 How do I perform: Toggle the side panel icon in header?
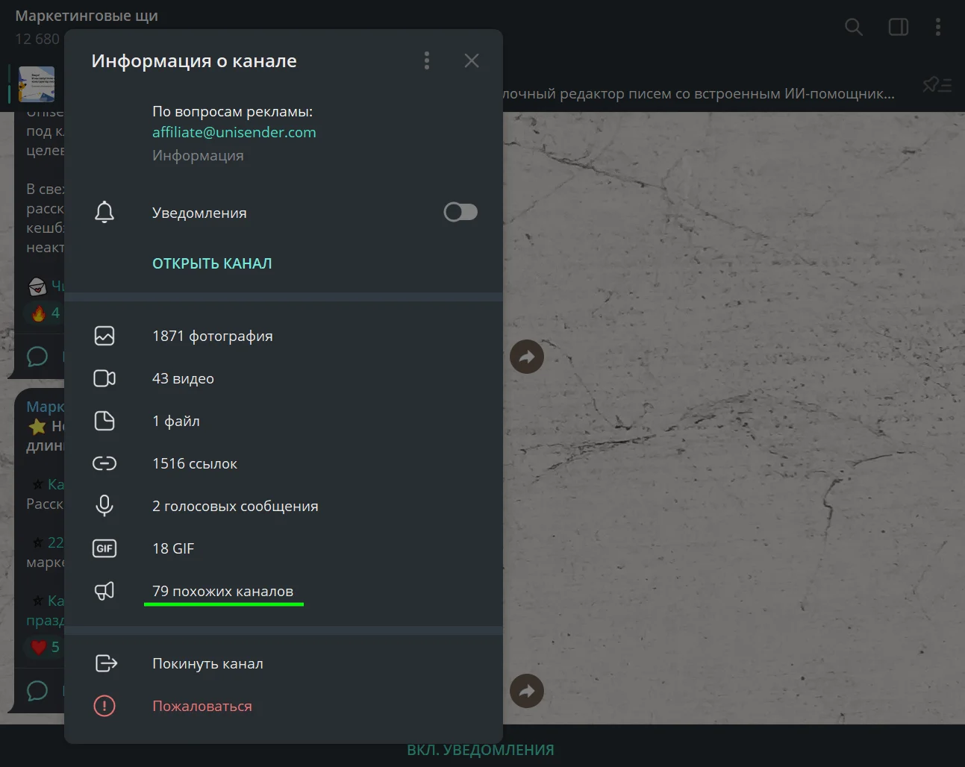coord(898,28)
